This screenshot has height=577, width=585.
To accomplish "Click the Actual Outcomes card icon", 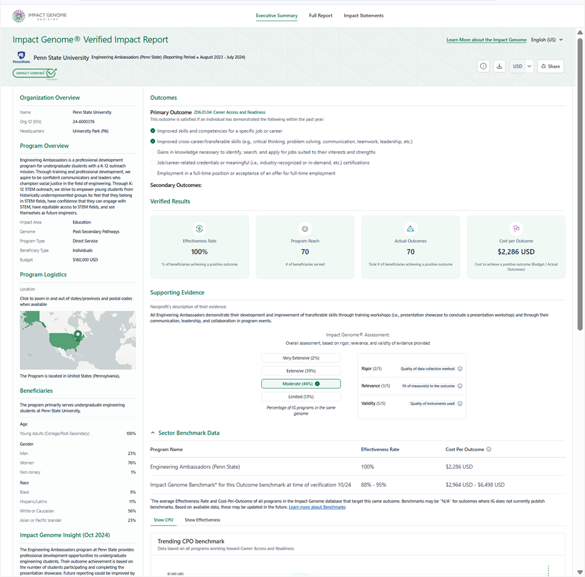I will [x=411, y=228].
